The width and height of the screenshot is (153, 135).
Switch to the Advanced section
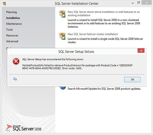[12, 41]
